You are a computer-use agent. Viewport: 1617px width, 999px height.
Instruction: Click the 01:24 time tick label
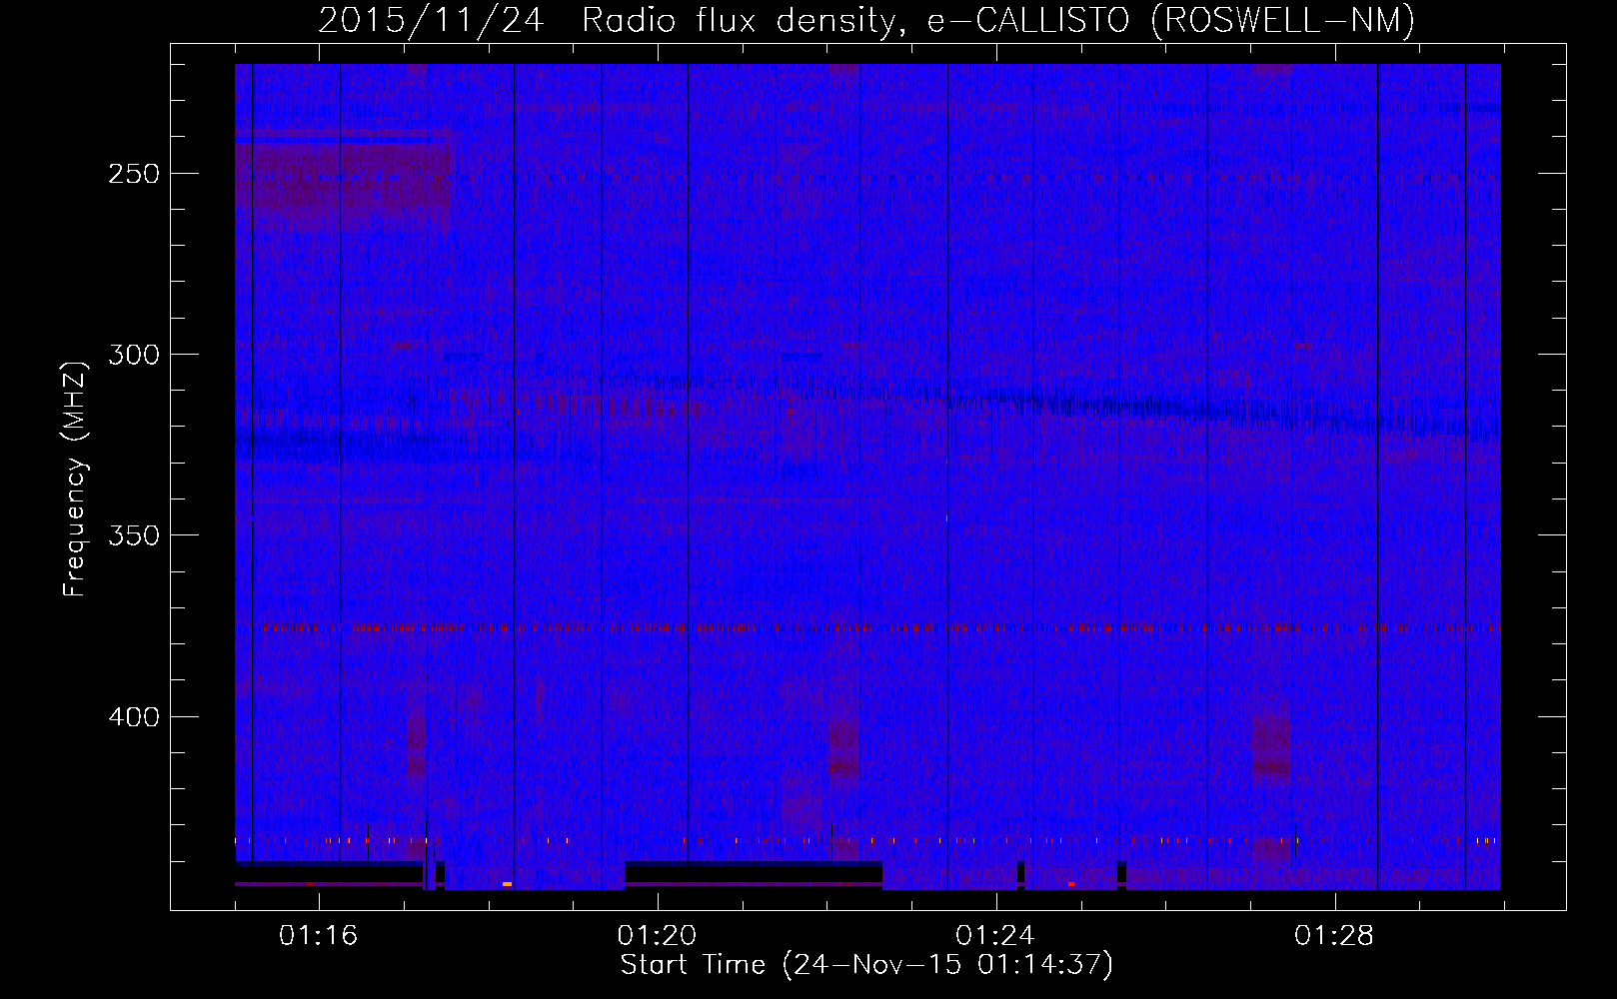coord(995,936)
